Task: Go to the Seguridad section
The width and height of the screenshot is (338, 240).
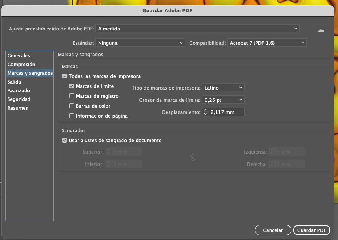Action: click(x=19, y=99)
